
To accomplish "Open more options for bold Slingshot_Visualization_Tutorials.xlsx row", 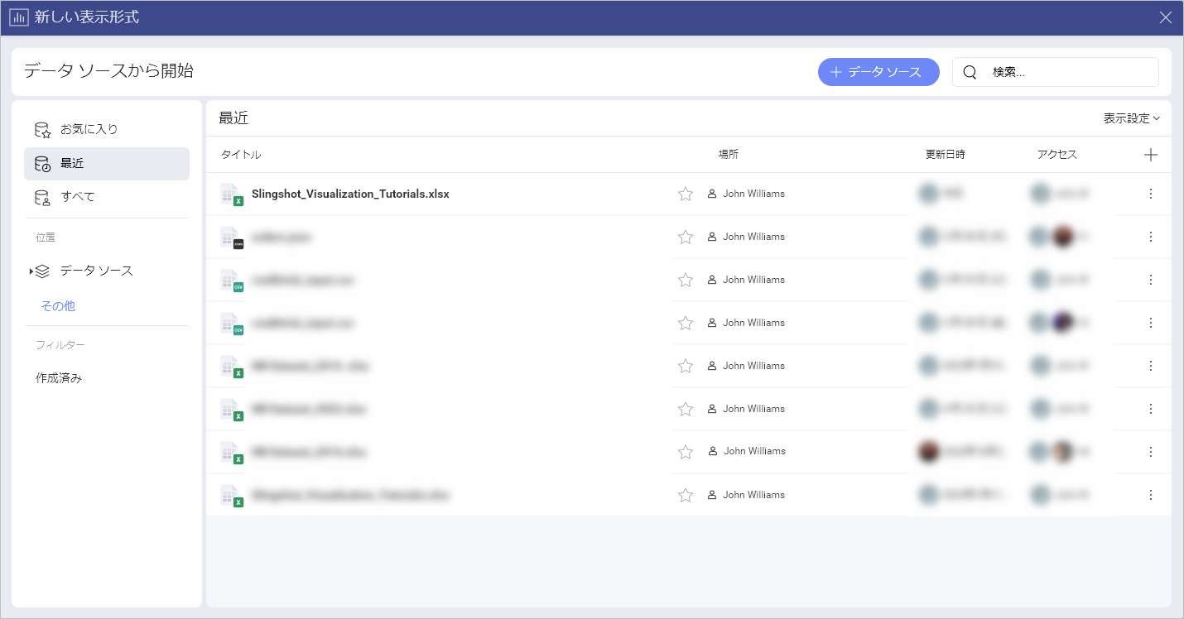I will (1150, 194).
